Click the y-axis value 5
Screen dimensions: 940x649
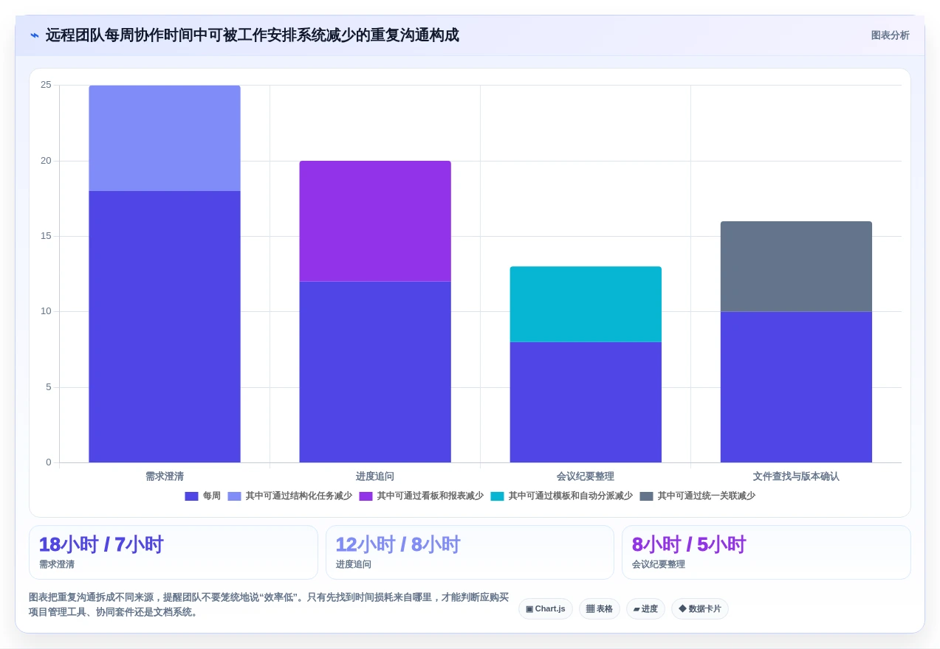[x=49, y=387]
